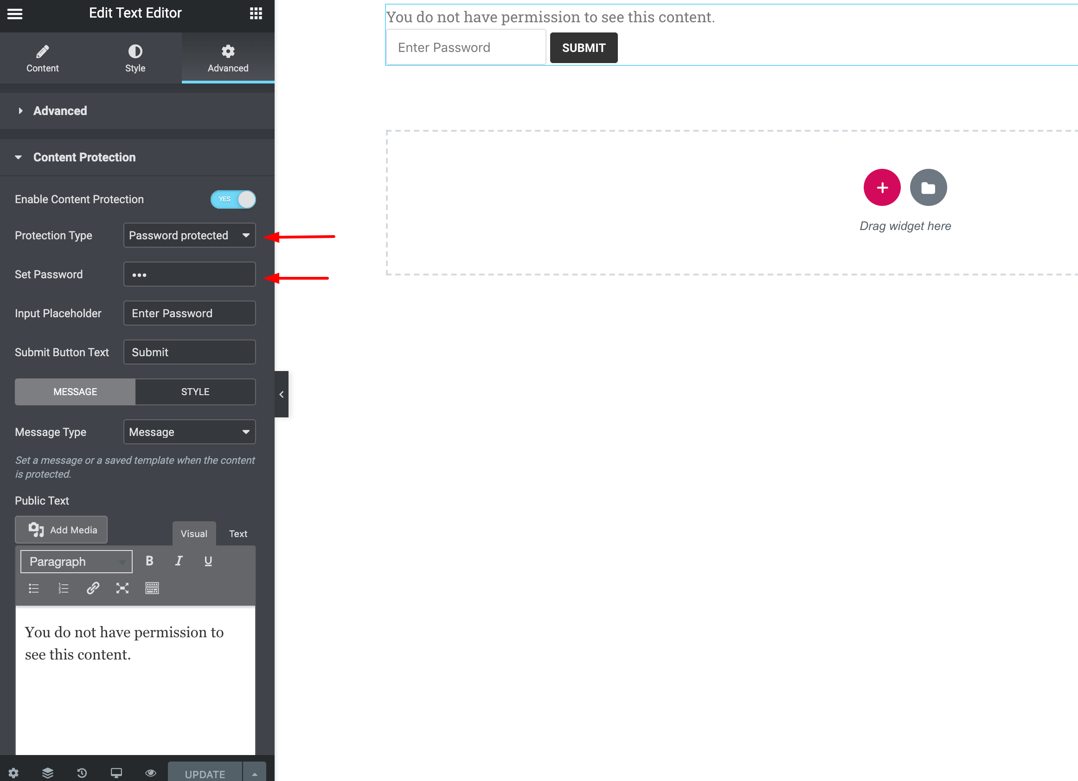
Task: Click the Set Password field
Action: (189, 274)
